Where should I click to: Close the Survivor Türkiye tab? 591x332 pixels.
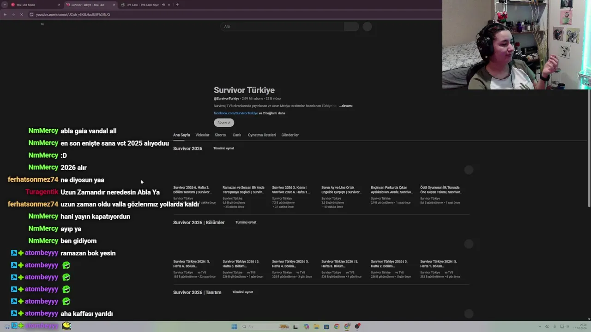tap(114, 5)
